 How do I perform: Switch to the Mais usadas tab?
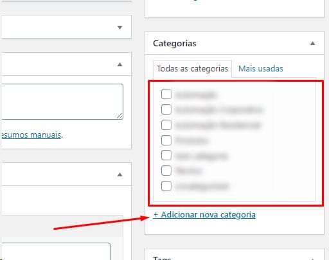(x=260, y=69)
